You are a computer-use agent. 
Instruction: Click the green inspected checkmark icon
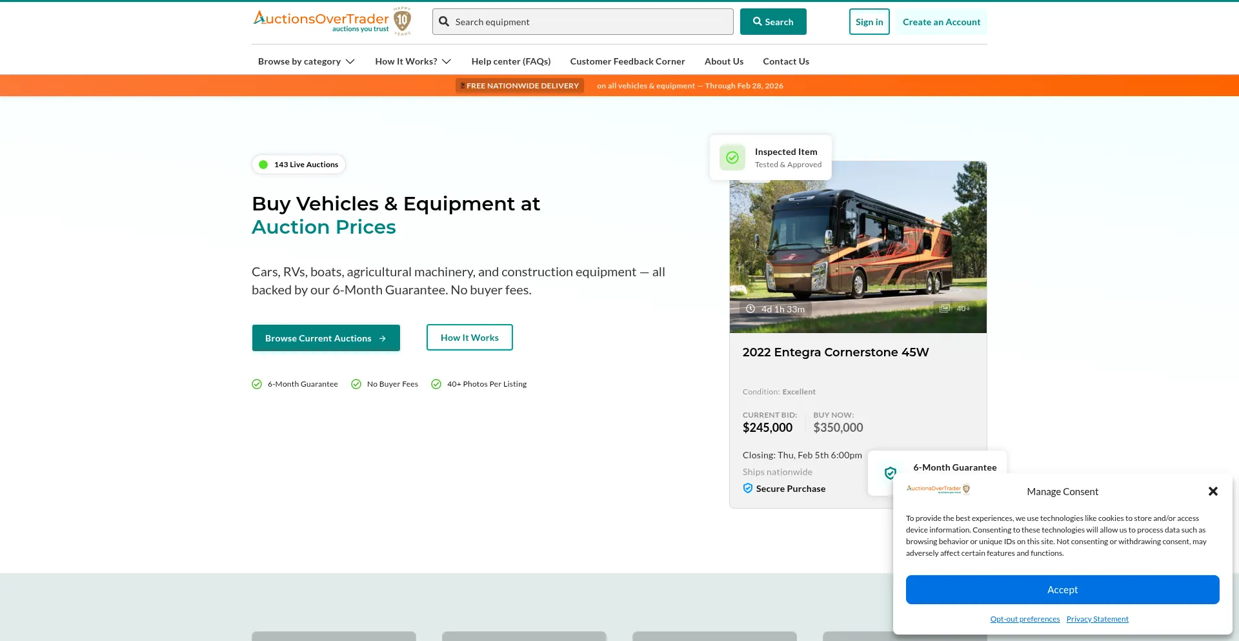(x=732, y=158)
